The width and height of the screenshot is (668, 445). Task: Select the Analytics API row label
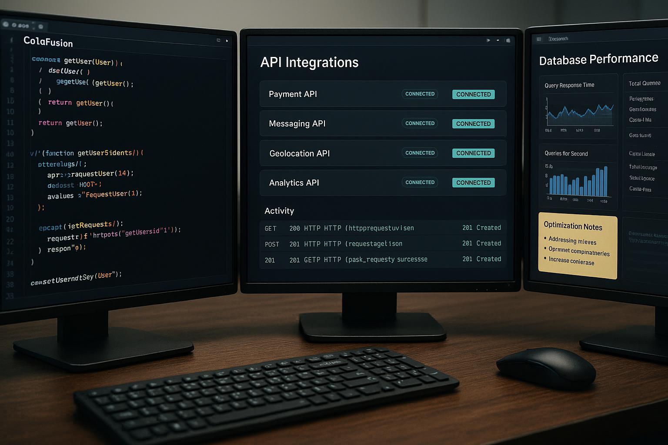pos(294,183)
